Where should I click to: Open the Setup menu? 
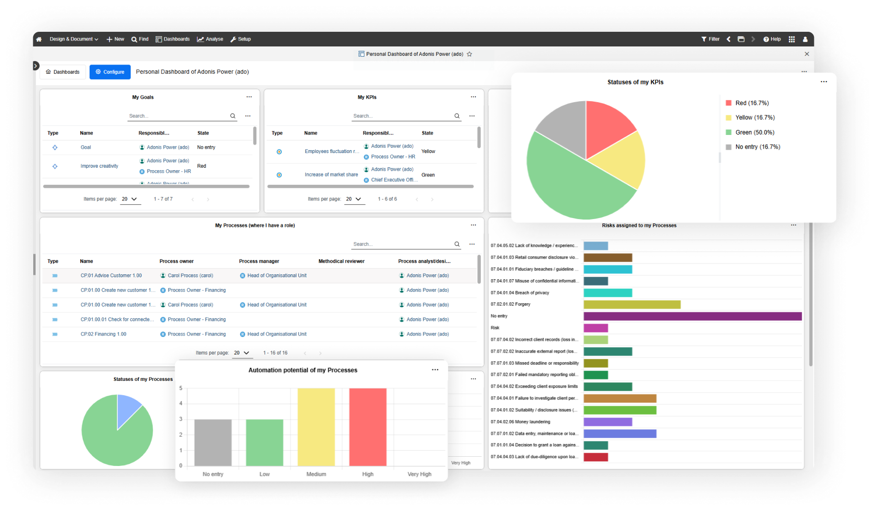[x=241, y=39]
